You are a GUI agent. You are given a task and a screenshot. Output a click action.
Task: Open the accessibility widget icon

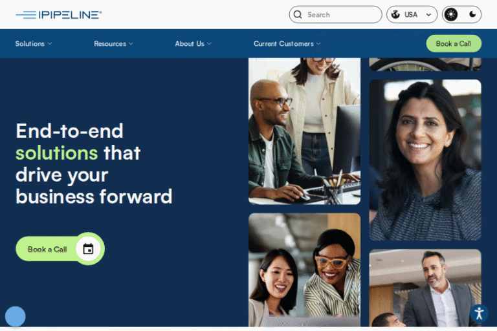point(480,314)
